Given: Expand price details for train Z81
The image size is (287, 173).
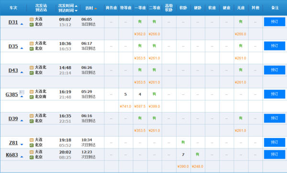Looking at the screenshot, I should (22, 145).
